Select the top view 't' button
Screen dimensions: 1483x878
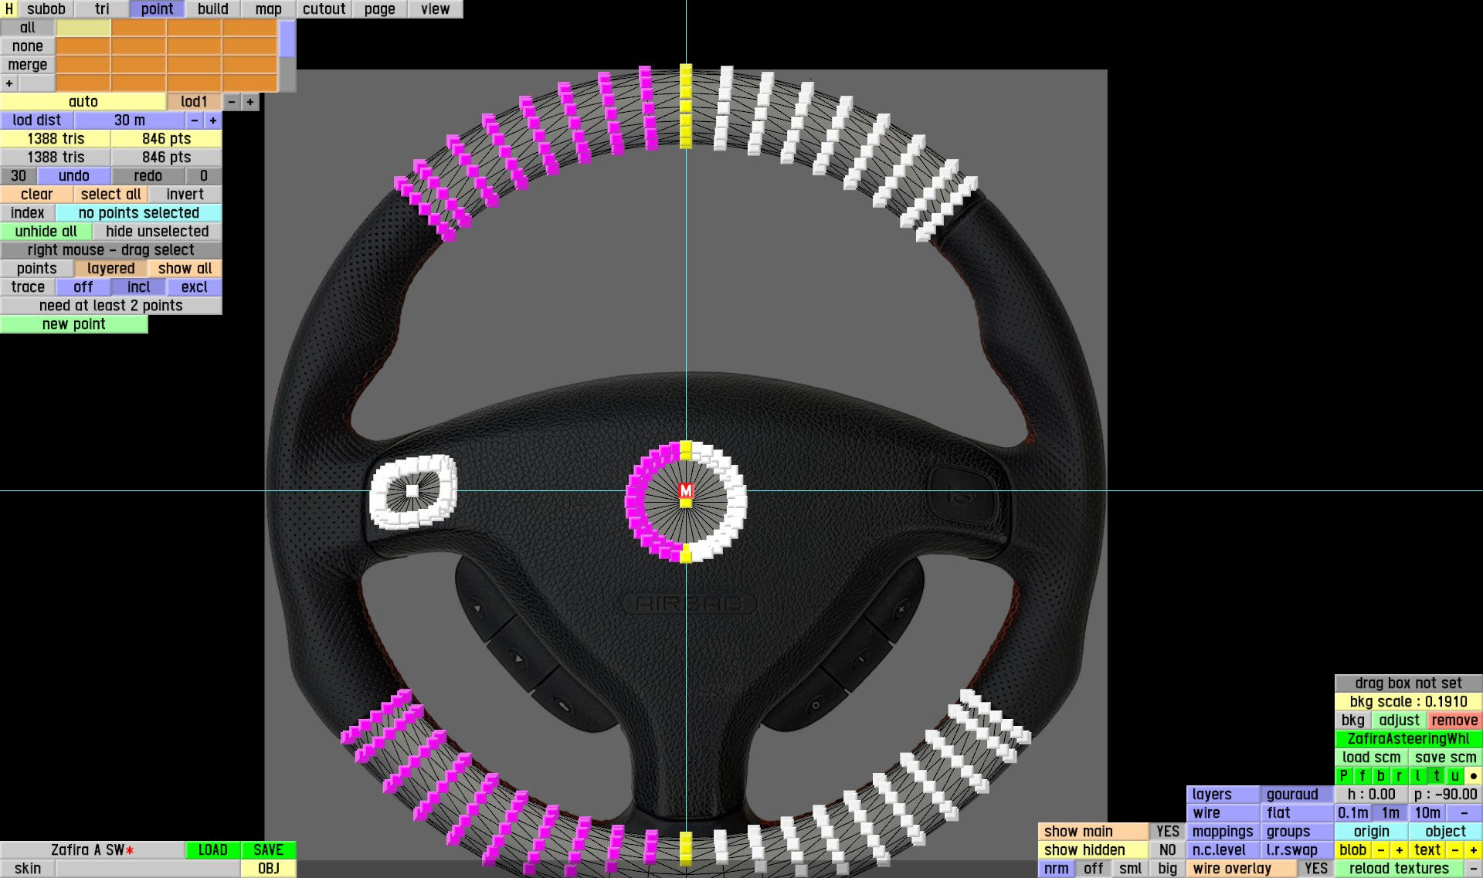click(1436, 776)
